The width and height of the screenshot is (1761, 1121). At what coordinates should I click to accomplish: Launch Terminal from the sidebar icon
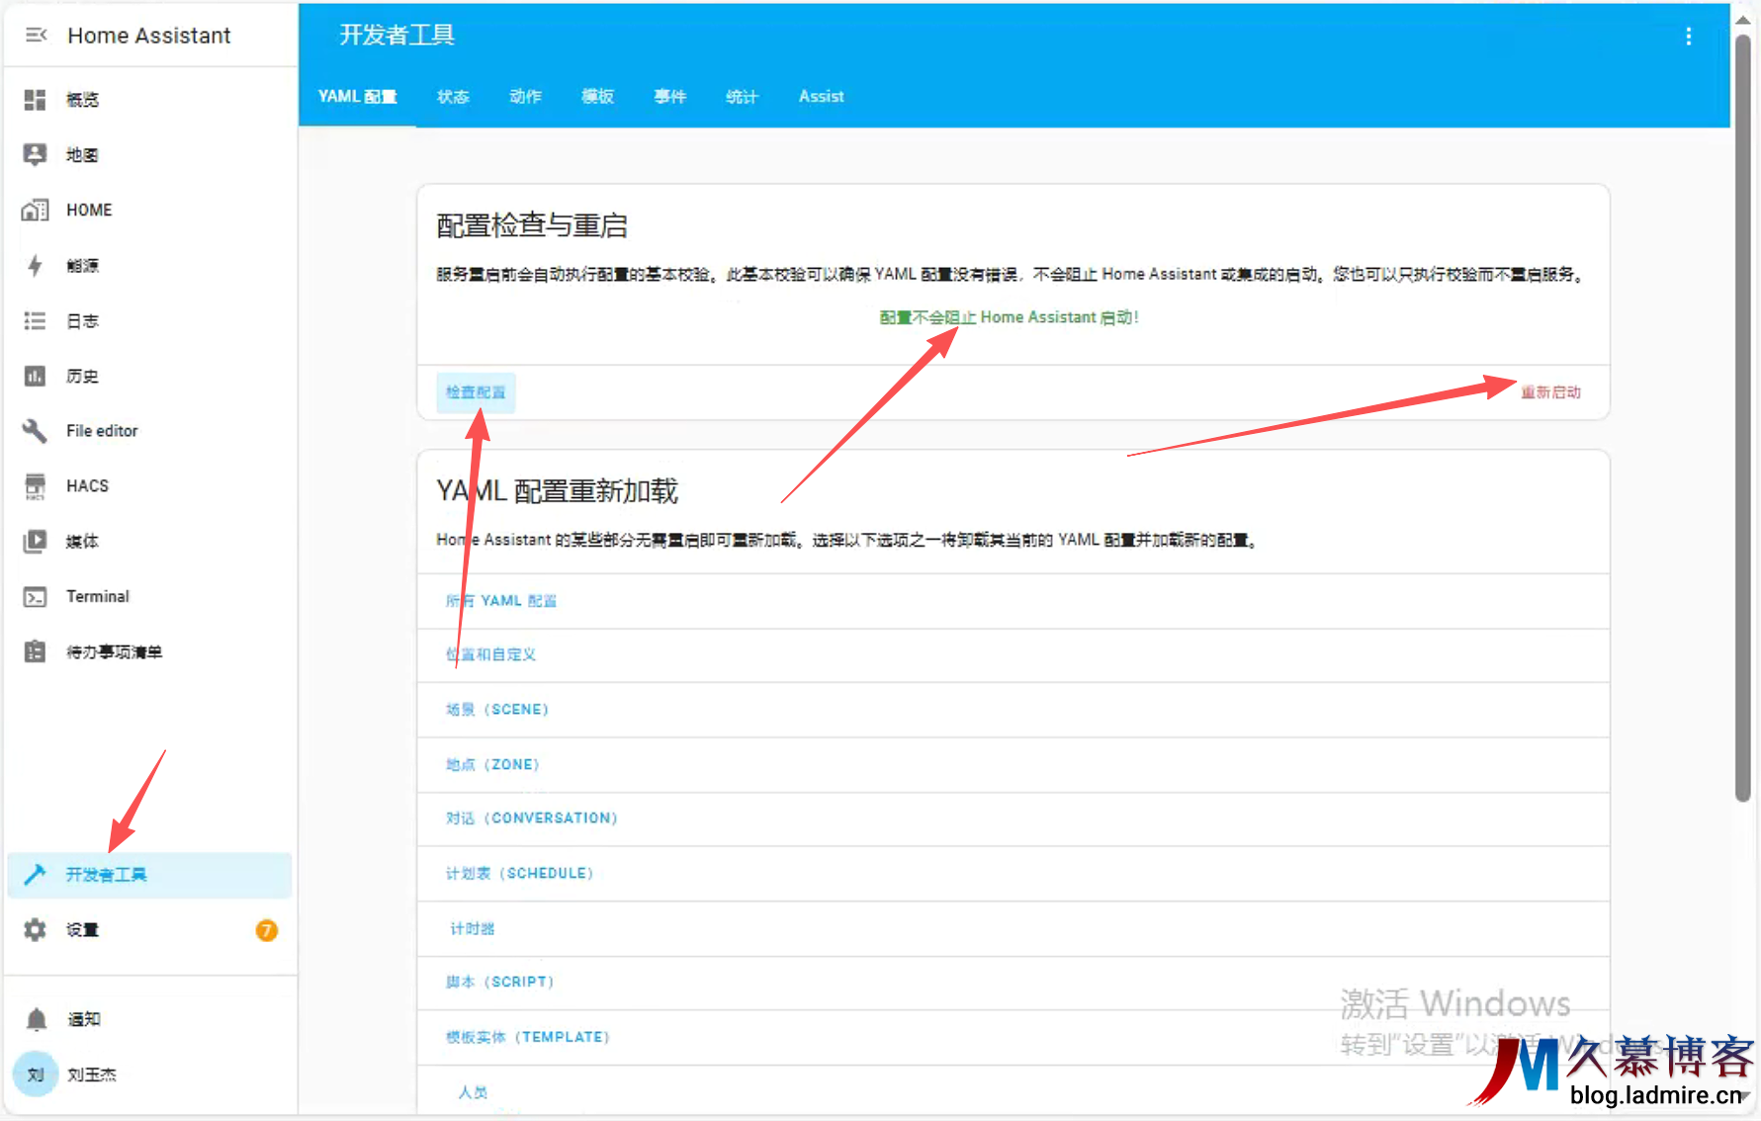(36, 597)
